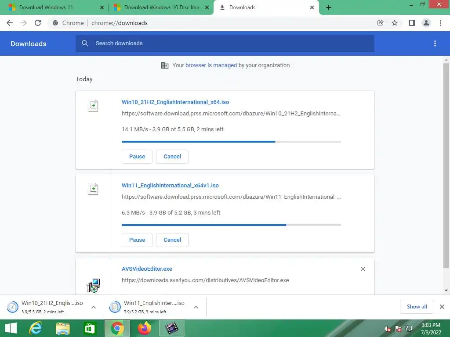Screen dimensions: 450x337
Task: Click the magnifier icon in search downloads
Action: [x=85, y=43]
